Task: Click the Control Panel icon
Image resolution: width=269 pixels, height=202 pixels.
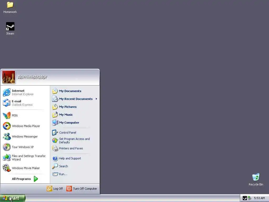Action: (55, 133)
